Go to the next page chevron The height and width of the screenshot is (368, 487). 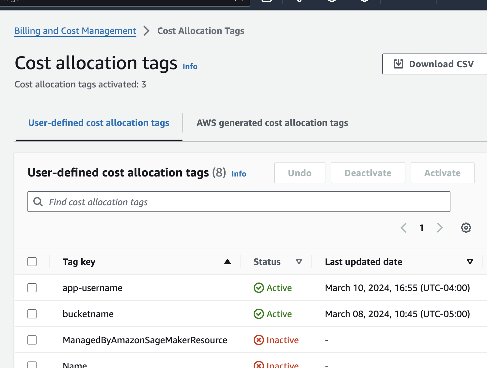tap(440, 228)
